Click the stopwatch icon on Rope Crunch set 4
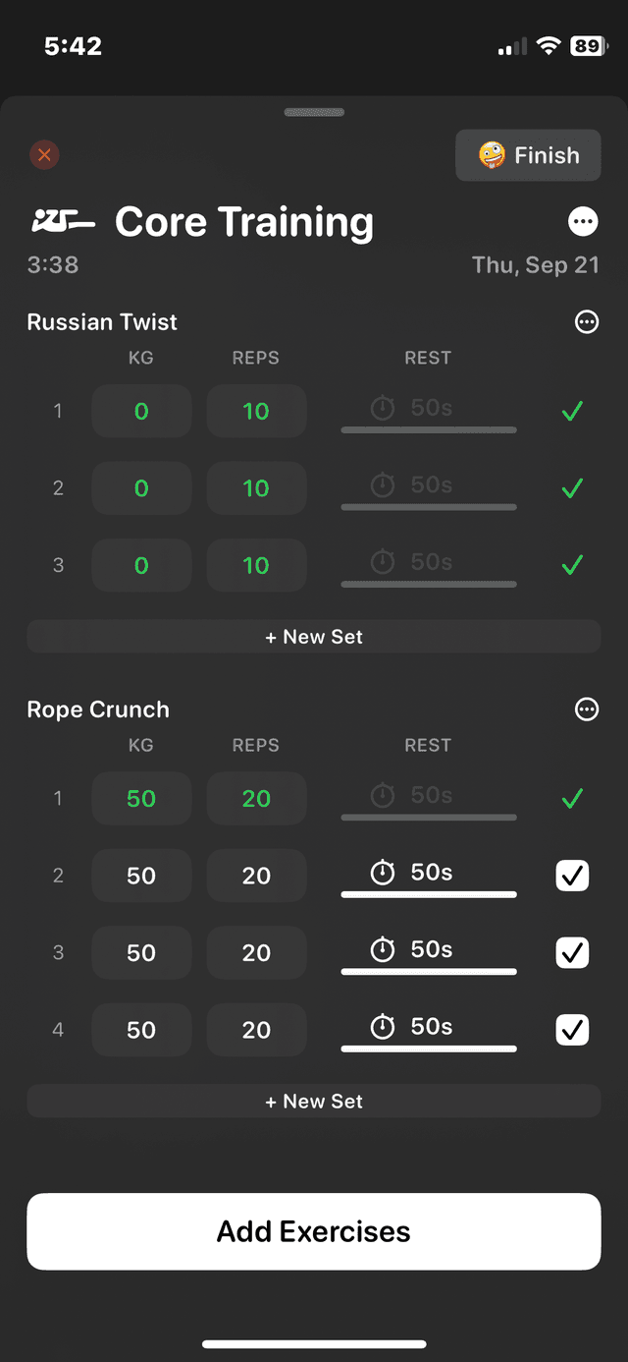628x1362 pixels. coord(383,1027)
